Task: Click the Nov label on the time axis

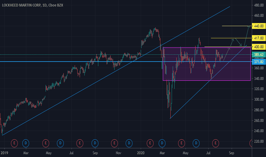Action: click(x=118, y=153)
